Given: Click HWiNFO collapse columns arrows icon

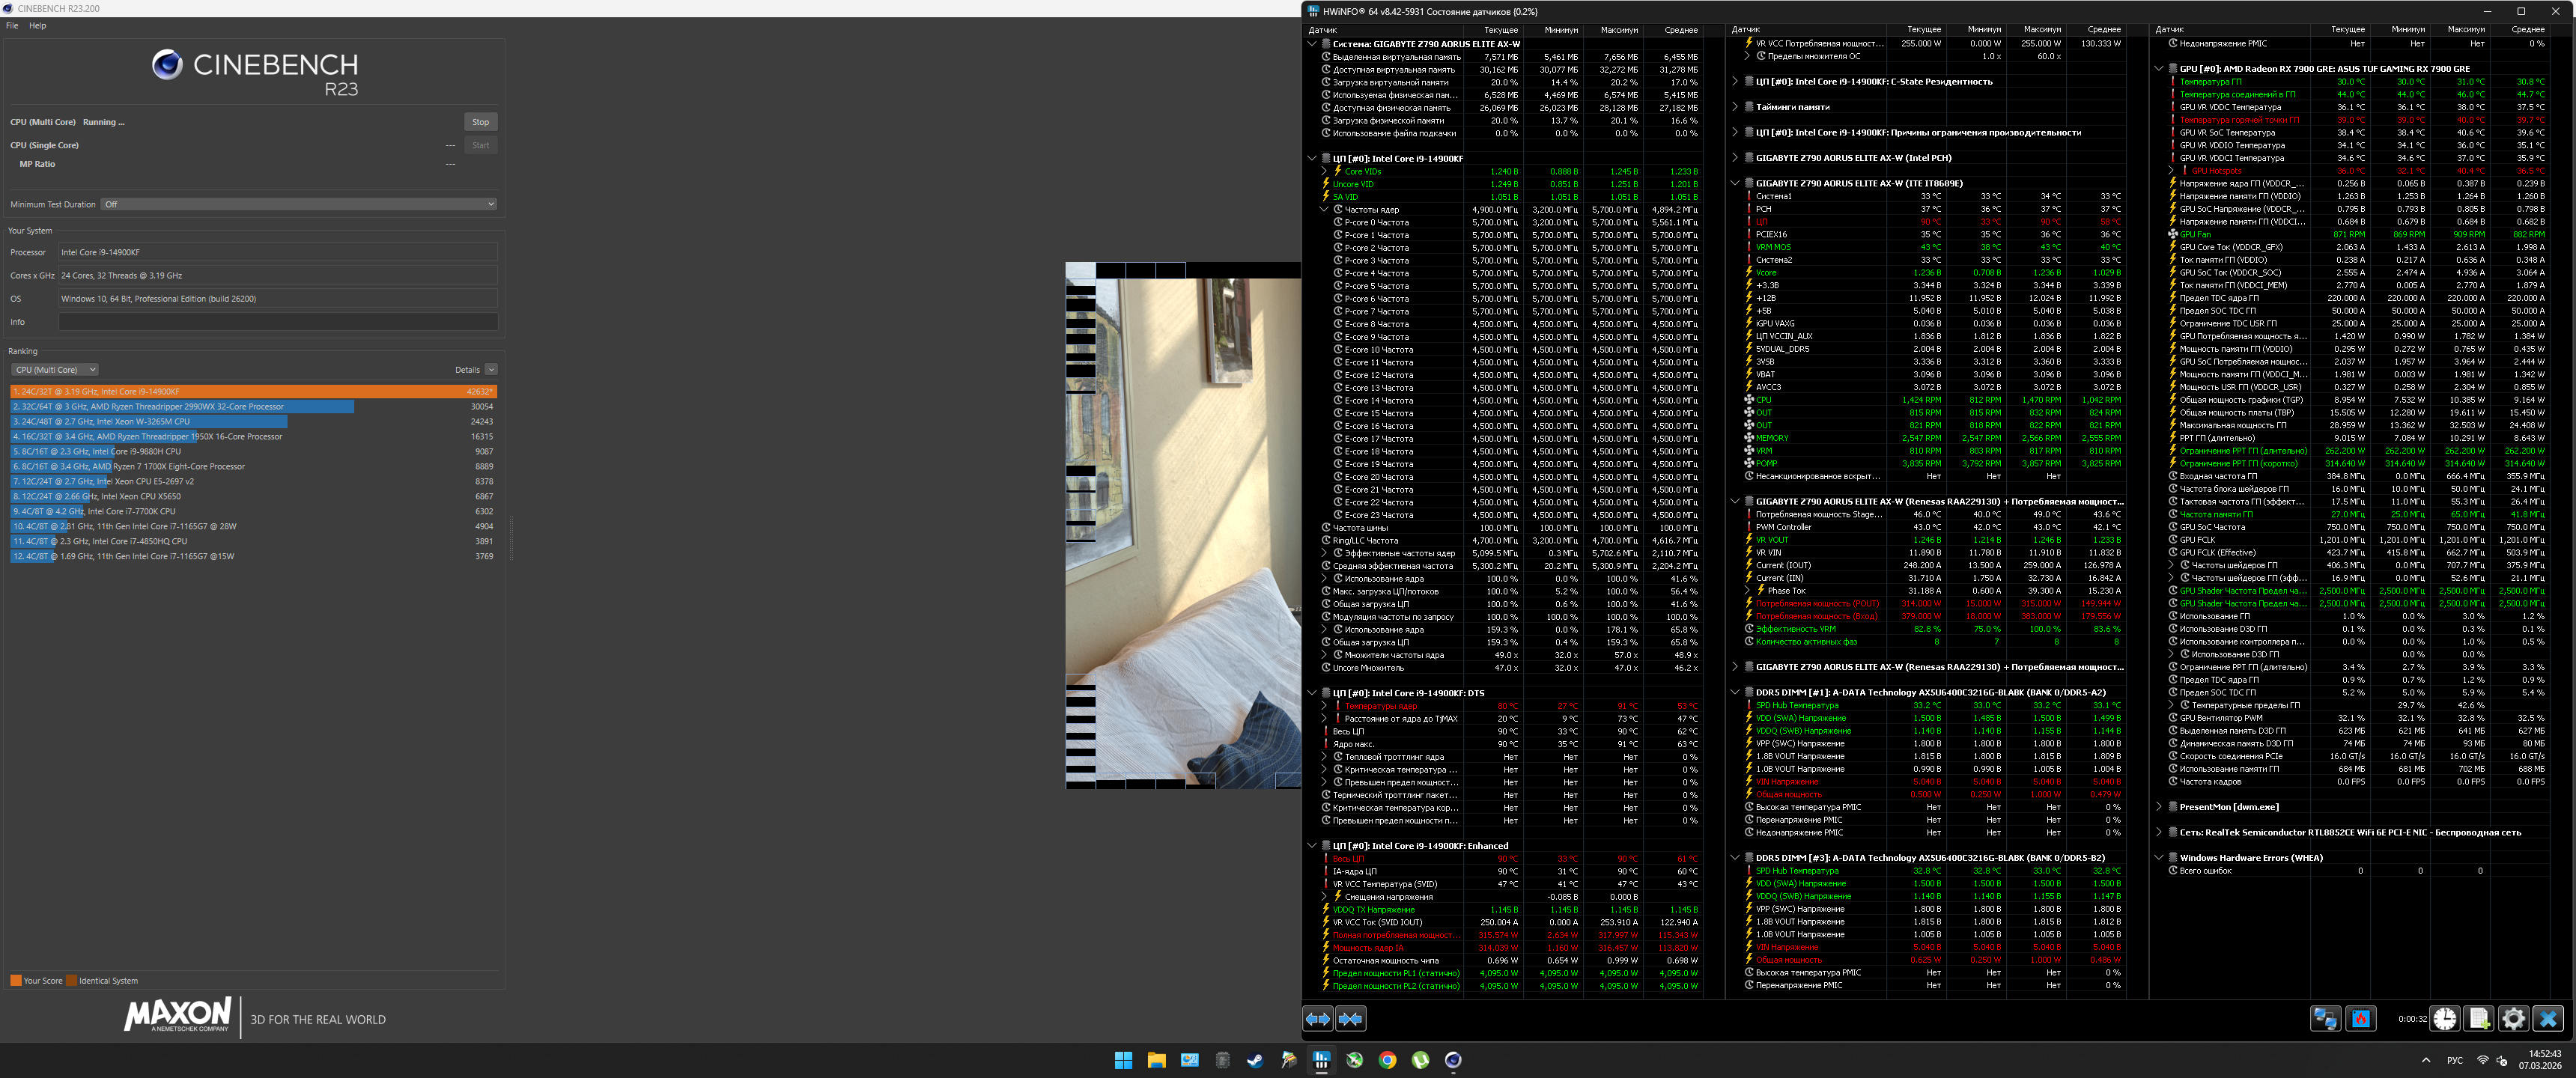Looking at the screenshot, I should (1351, 1019).
